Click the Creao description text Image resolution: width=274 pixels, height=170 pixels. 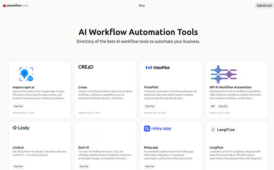coord(105,95)
